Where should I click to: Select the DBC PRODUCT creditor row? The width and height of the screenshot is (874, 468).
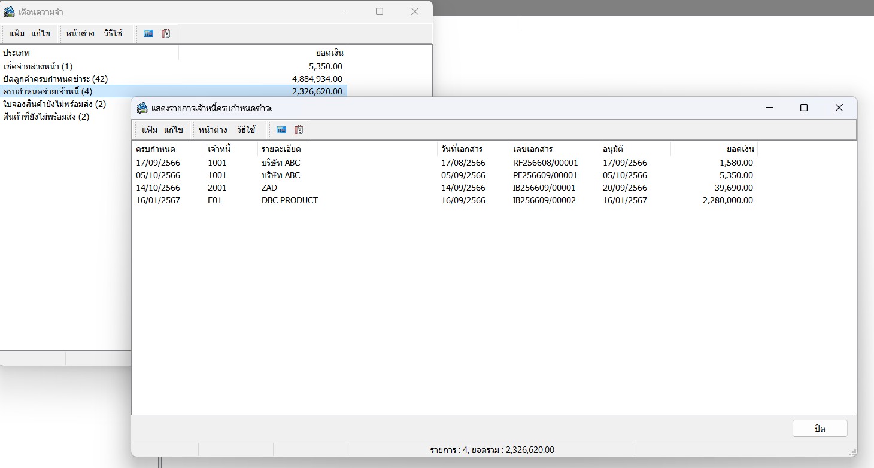point(290,200)
